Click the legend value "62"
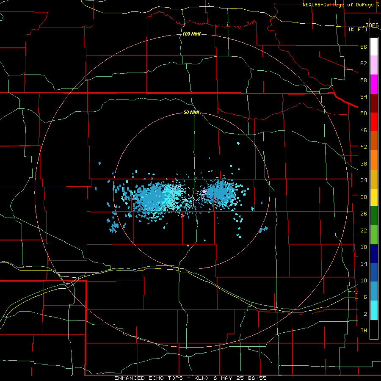Viewport: 381px width, 381px height. (364, 63)
